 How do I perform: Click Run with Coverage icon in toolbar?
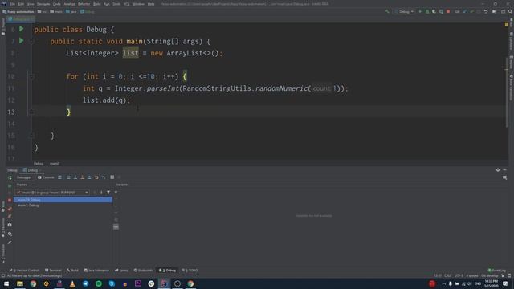434,11
